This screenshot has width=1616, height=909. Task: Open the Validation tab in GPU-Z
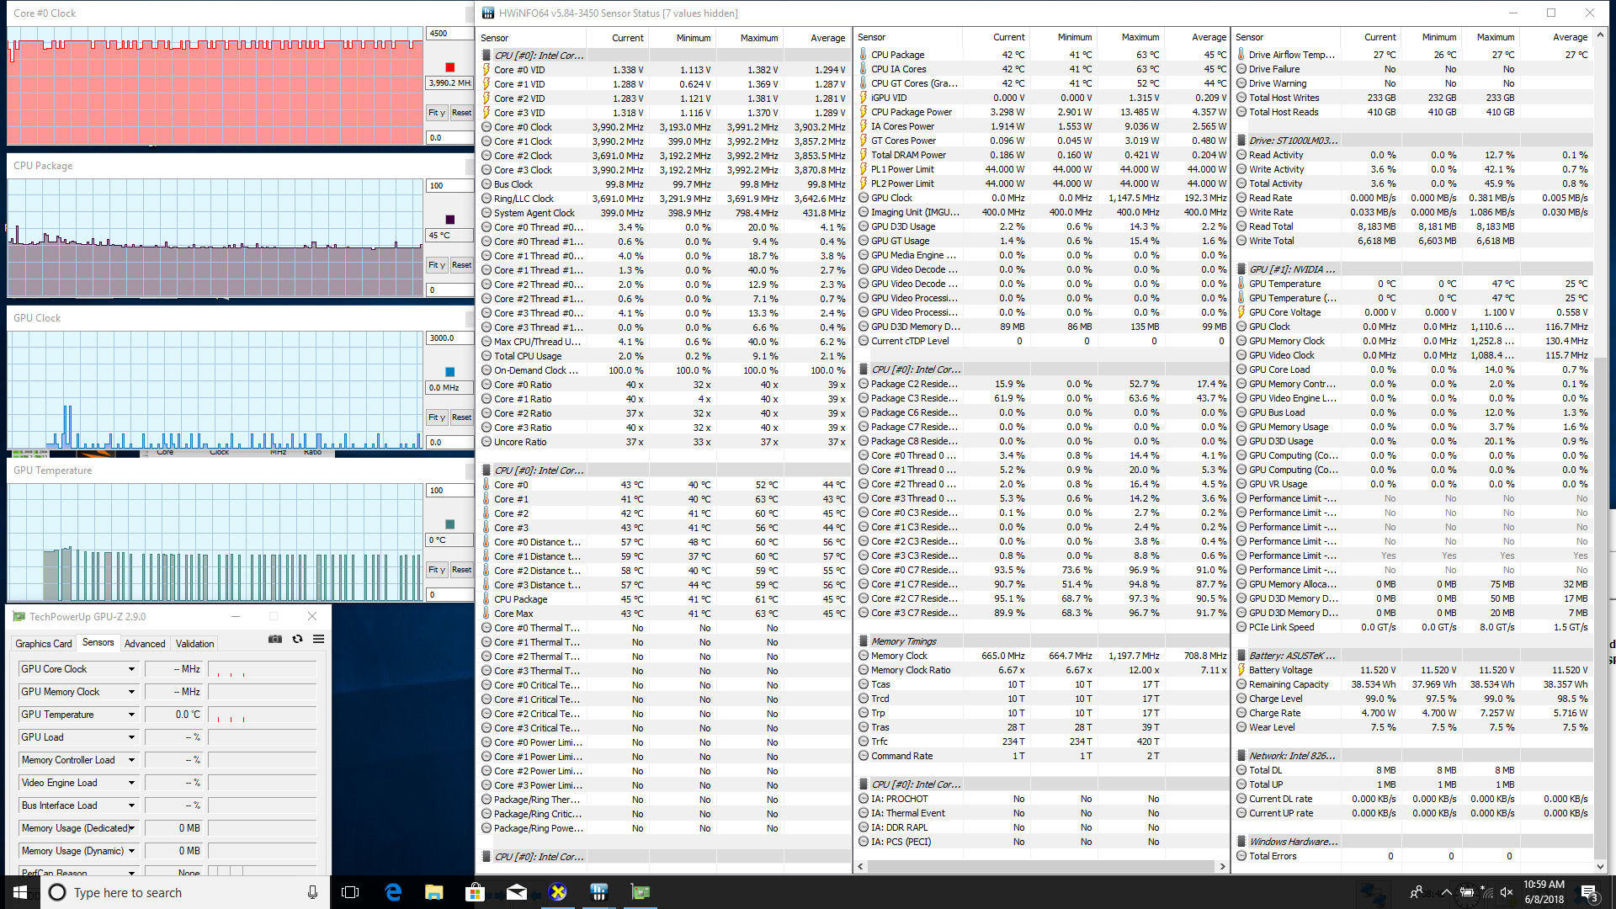(x=194, y=644)
